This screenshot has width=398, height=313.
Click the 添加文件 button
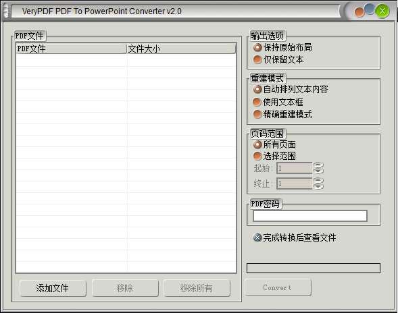tap(53, 288)
